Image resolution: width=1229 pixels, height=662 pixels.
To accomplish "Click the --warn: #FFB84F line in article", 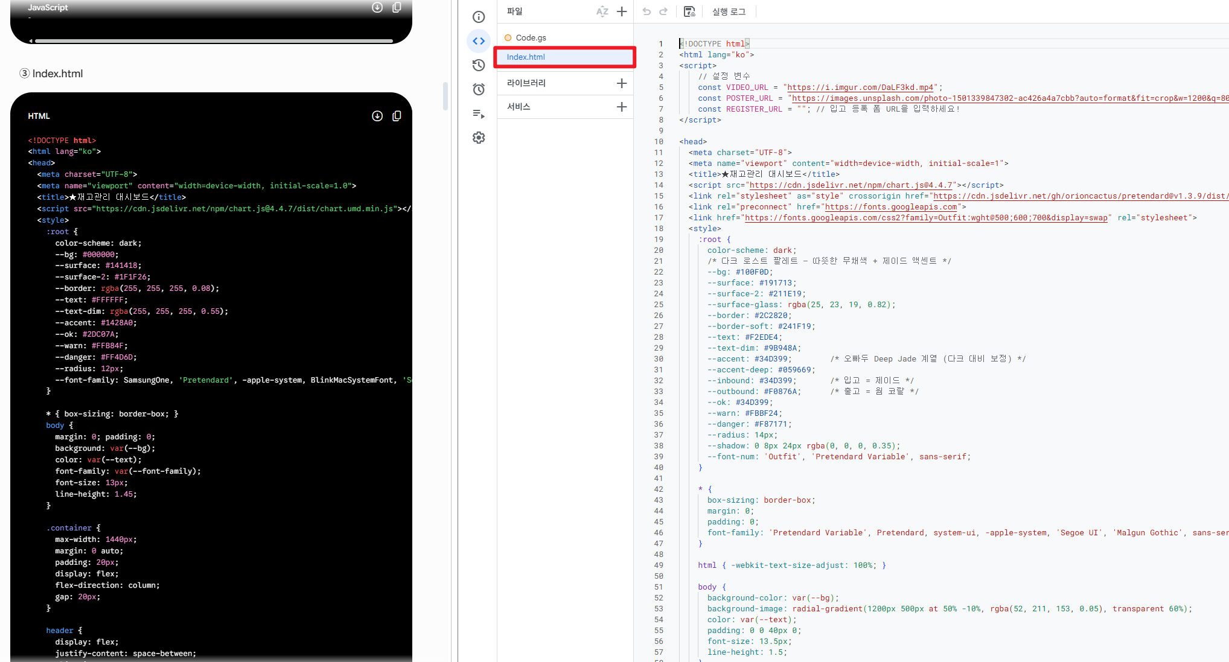I will pos(91,346).
